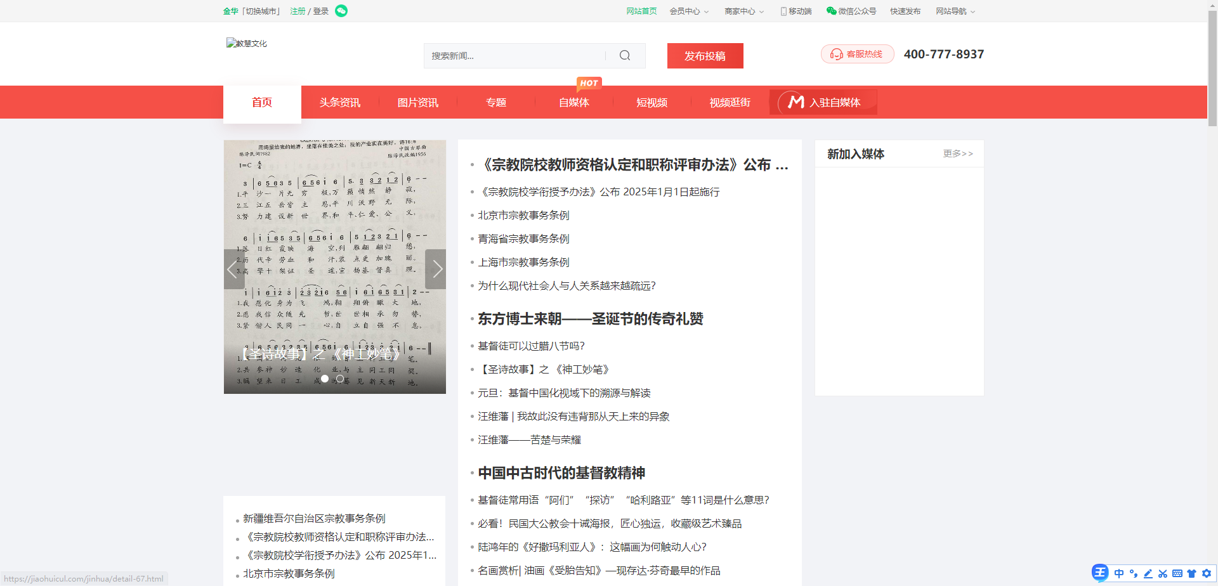Screen dimensions: 1218x586
Task: Click the 客服热线 headset badge
Action: click(x=857, y=54)
